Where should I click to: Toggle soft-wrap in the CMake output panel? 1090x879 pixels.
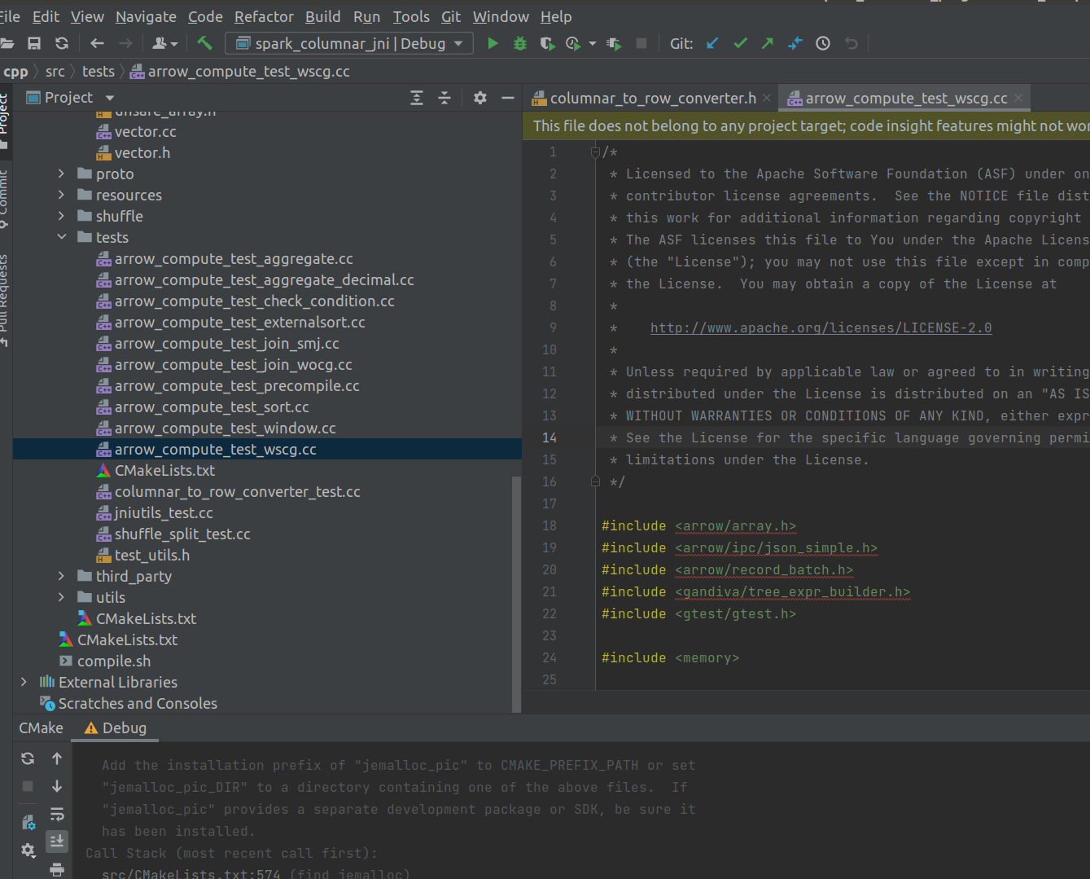pyautogui.click(x=56, y=813)
